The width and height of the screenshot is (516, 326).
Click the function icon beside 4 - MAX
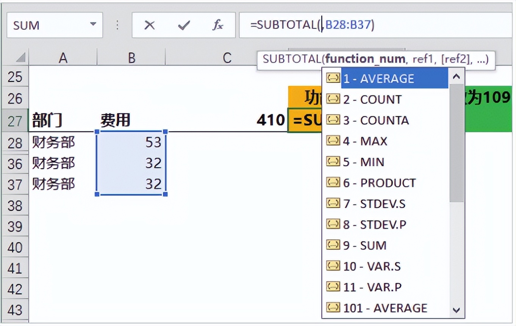333,141
